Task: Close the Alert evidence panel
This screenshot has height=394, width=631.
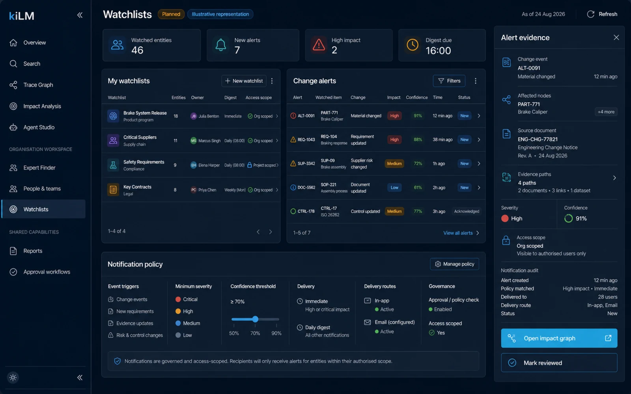Action: [616, 37]
